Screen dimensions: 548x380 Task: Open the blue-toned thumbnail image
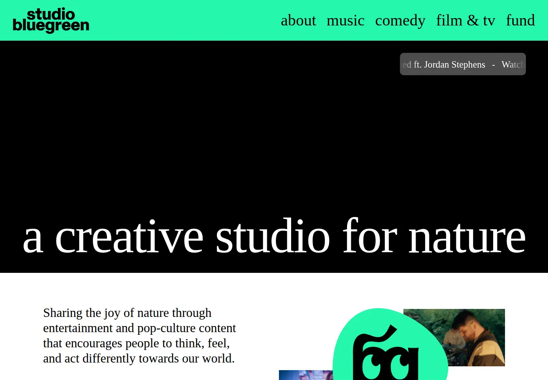[x=306, y=375]
